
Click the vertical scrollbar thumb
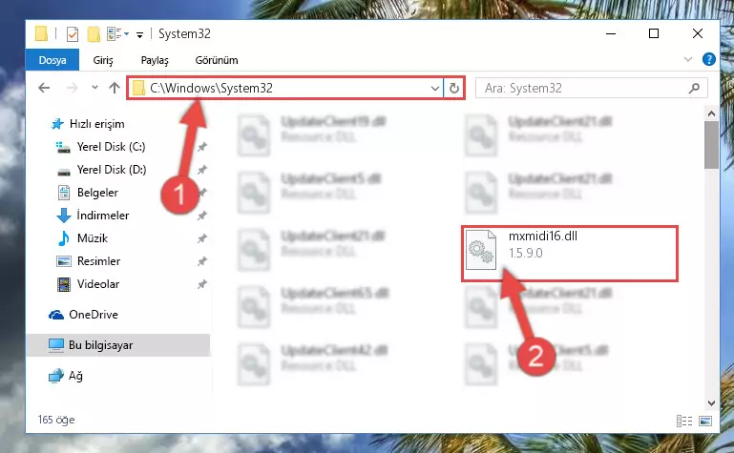click(711, 144)
